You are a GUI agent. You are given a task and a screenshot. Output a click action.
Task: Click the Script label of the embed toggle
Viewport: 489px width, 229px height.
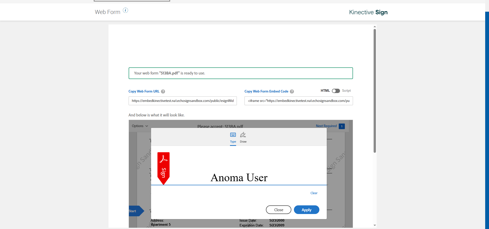[x=346, y=91]
